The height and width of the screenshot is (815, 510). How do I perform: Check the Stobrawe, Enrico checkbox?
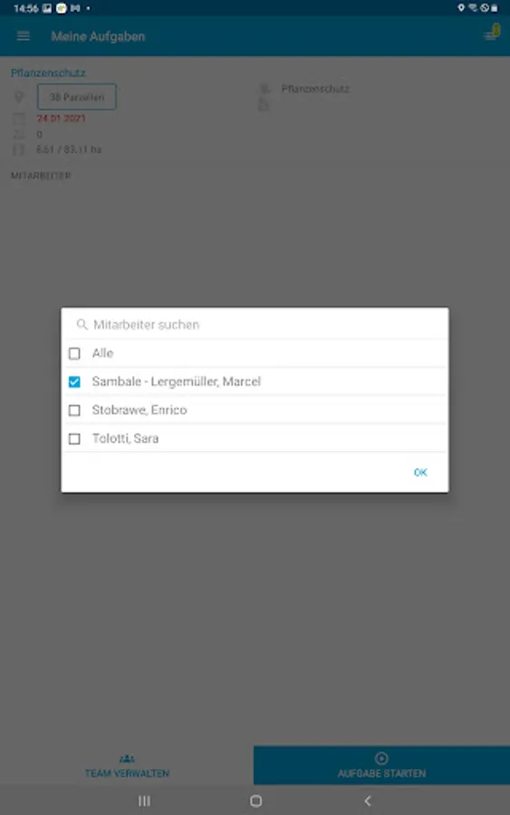coord(74,410)
